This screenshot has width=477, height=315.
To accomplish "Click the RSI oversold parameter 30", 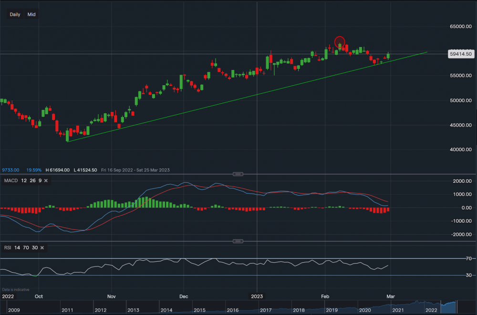I will point(34,248).
